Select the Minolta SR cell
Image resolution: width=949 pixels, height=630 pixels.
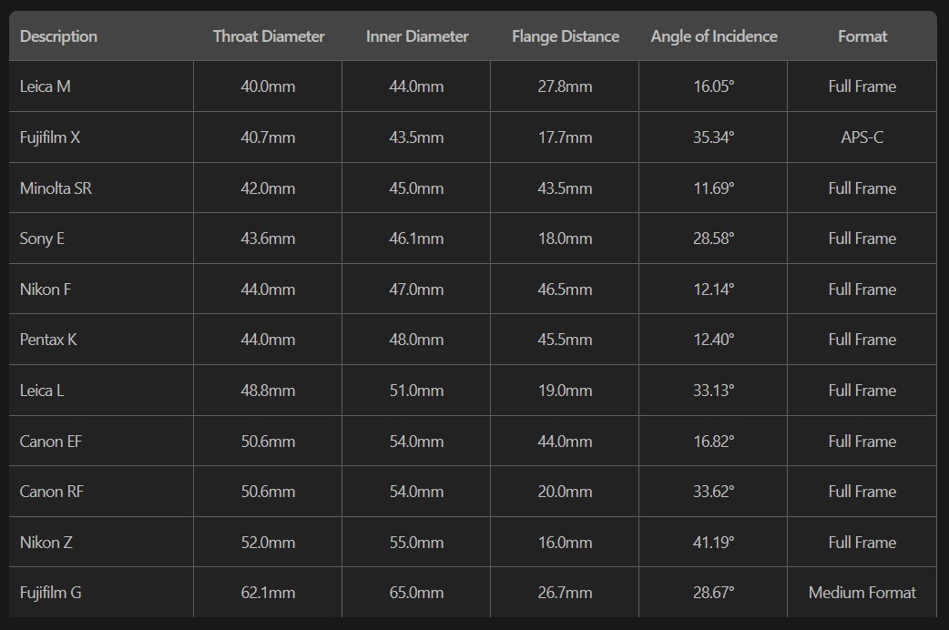(x=56, y=188)
